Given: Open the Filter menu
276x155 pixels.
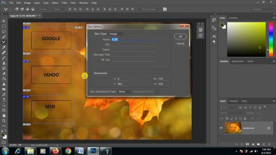Looking at the screenshot, I should [x=64, y=3].
